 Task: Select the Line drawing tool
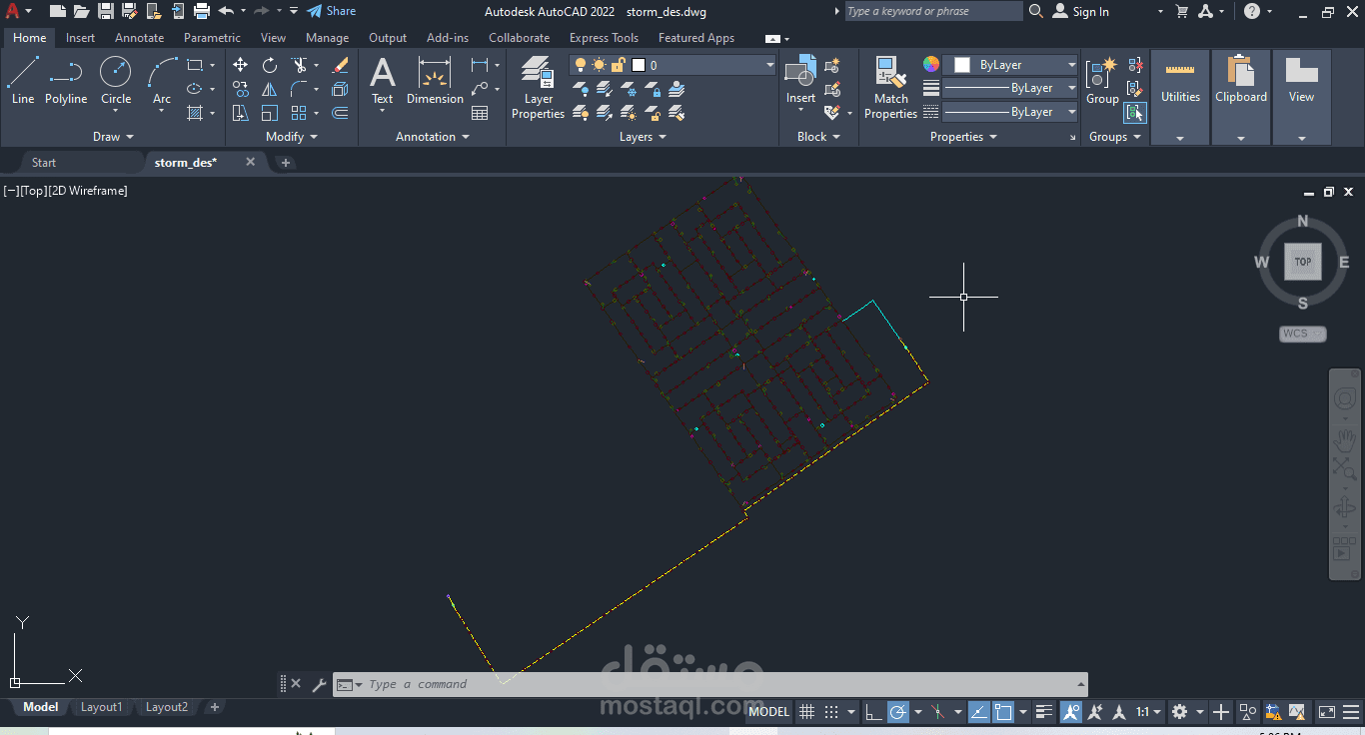coord(22,72)
